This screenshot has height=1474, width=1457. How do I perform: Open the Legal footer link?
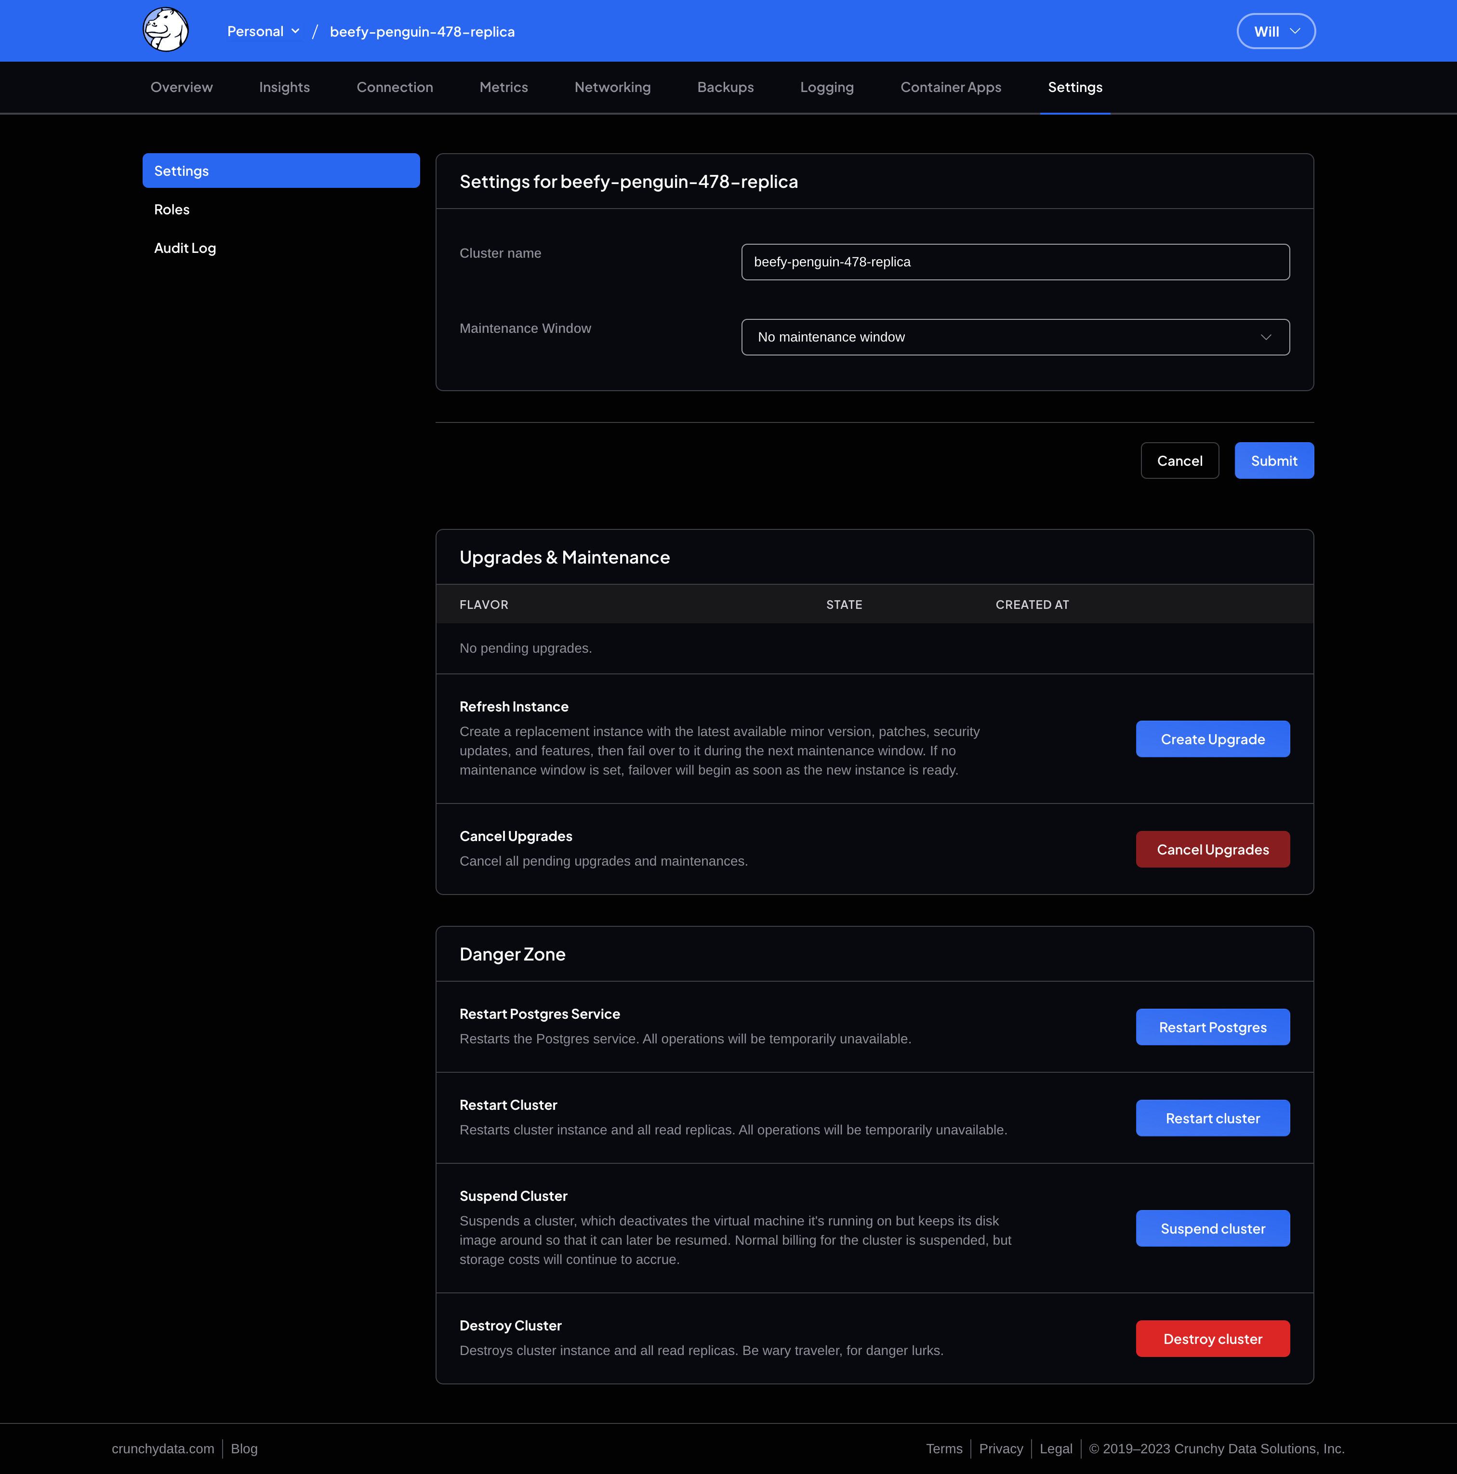pos(1056,1449)
